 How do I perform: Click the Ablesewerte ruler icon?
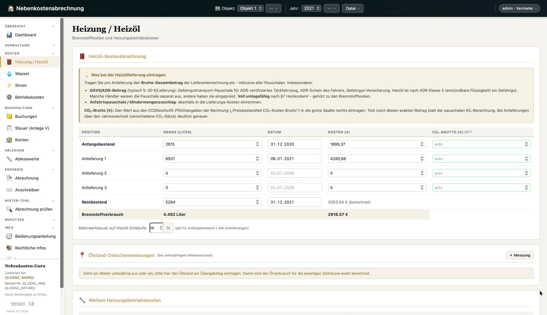9,159
